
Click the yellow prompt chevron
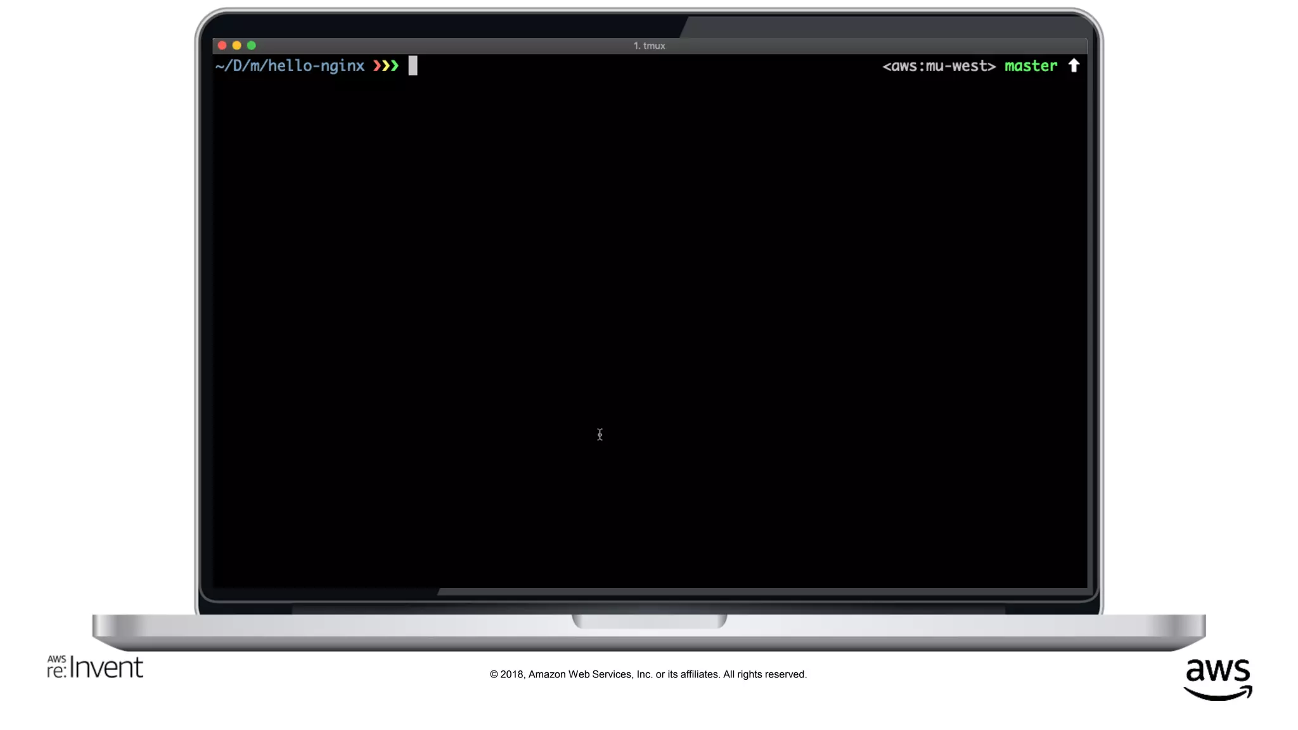tap(386, 66)
